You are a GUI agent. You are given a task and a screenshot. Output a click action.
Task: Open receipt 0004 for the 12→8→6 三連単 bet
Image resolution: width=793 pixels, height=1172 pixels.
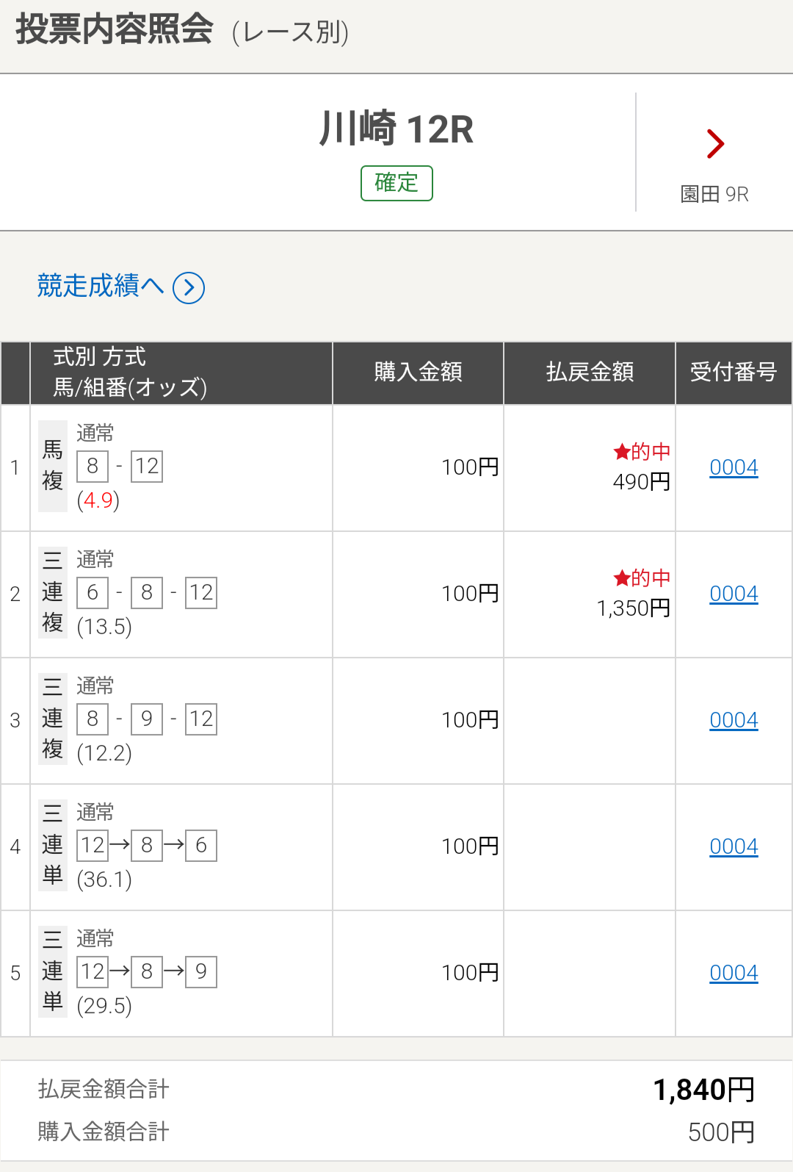(734, 846)
